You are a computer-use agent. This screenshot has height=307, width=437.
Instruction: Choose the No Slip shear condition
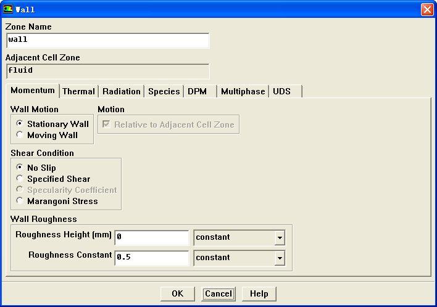tap(20, 168)
